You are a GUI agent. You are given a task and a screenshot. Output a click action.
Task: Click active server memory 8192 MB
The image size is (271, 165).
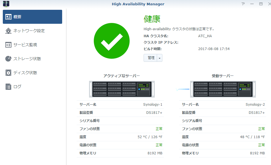click(x=155, y=153)
